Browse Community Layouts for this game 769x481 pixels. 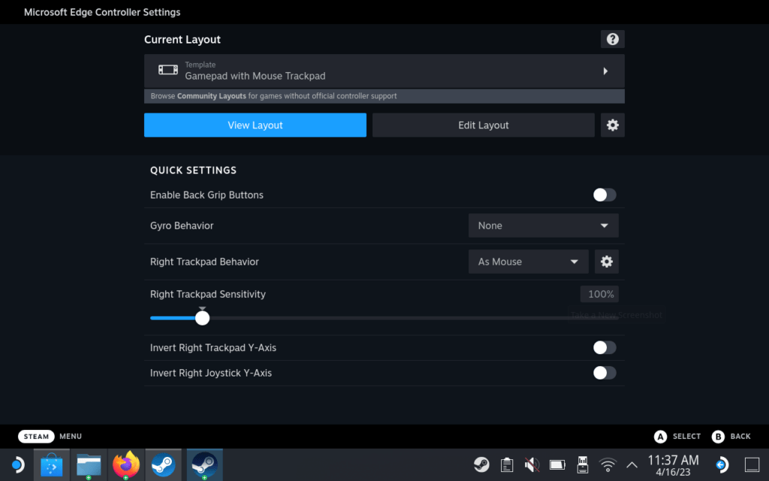[384, 95]
